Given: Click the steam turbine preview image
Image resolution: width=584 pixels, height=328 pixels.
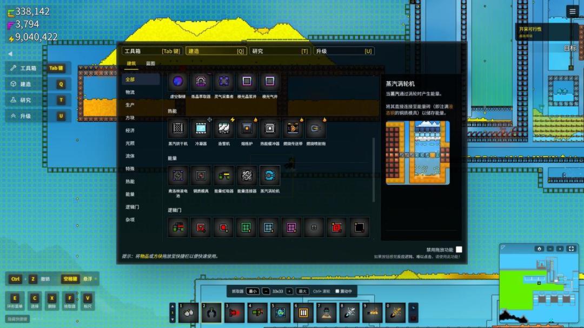Looking at the screenshot, I should pyautogui.click(x=417, y=153).
